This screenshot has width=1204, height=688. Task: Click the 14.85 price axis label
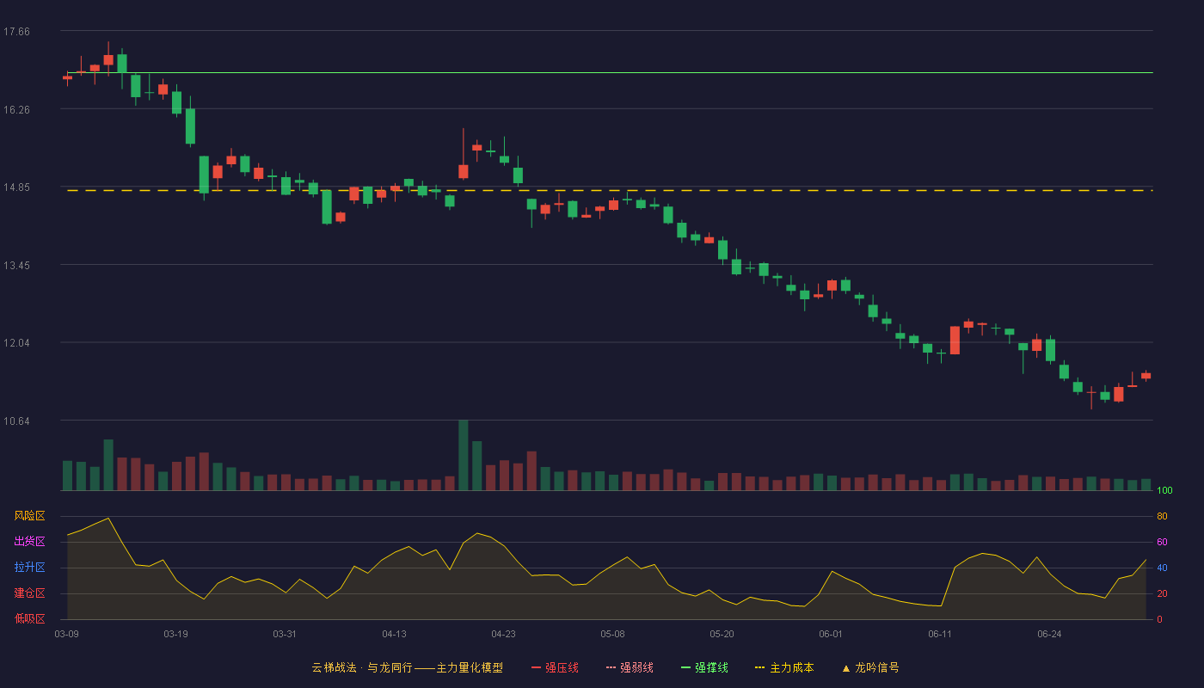tap(16, 187)
